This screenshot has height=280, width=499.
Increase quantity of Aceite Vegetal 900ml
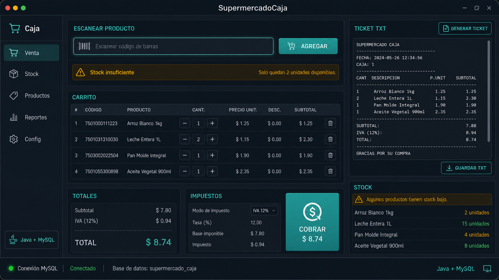click(212, 171)
